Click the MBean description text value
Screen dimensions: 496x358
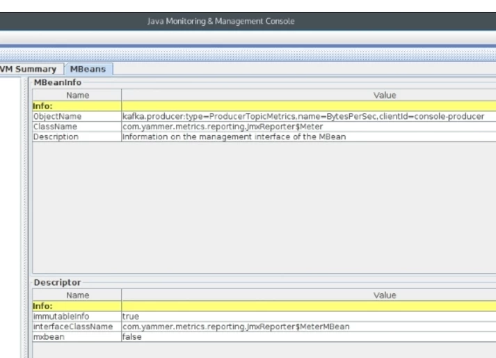(234, 137)
